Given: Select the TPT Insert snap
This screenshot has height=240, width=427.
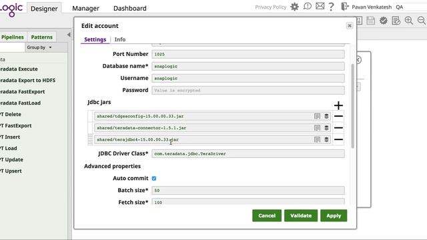Looking at the screenshot, I should tap(10, 137).
